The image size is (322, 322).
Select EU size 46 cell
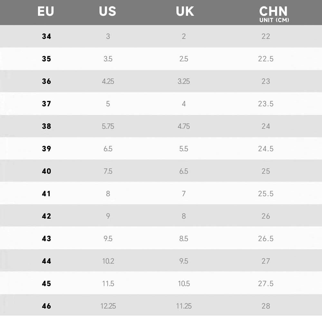point(46,306)
